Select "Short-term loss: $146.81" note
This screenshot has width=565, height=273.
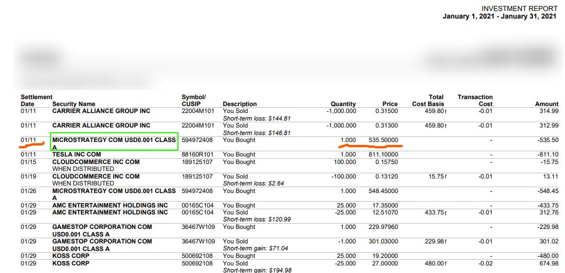pos(256,133)
